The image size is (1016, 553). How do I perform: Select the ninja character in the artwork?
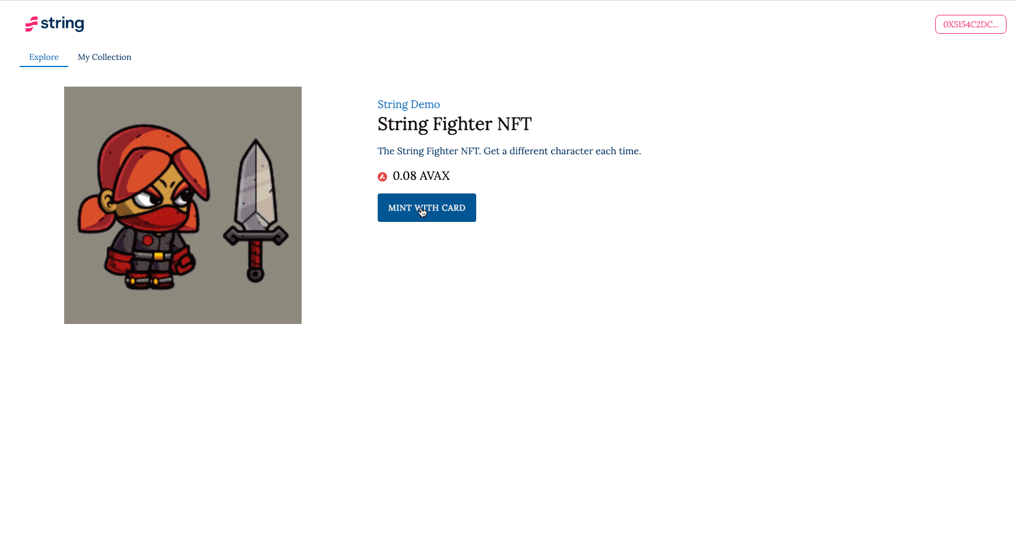pyautogui.click(x=144, y=207)
